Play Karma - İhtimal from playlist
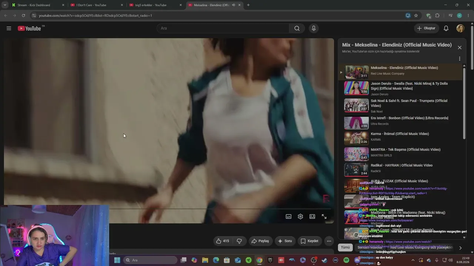Image resolution: width=474 pixels, height=266 pixels. 400,138
